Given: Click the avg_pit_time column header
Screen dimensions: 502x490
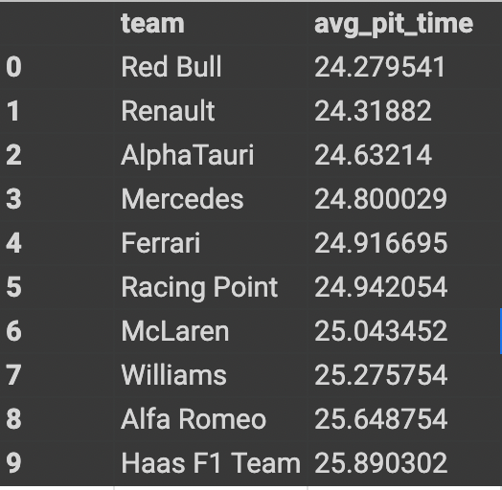Looking at the screenshot, I should (394, 25).
